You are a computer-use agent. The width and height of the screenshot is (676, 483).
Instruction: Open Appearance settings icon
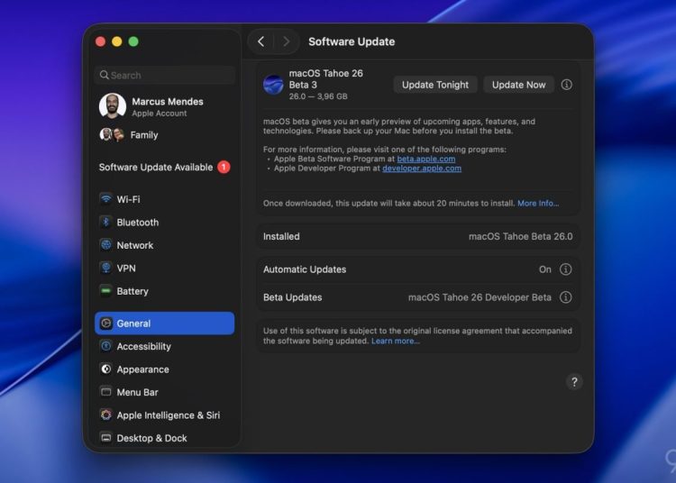point(106,369)
